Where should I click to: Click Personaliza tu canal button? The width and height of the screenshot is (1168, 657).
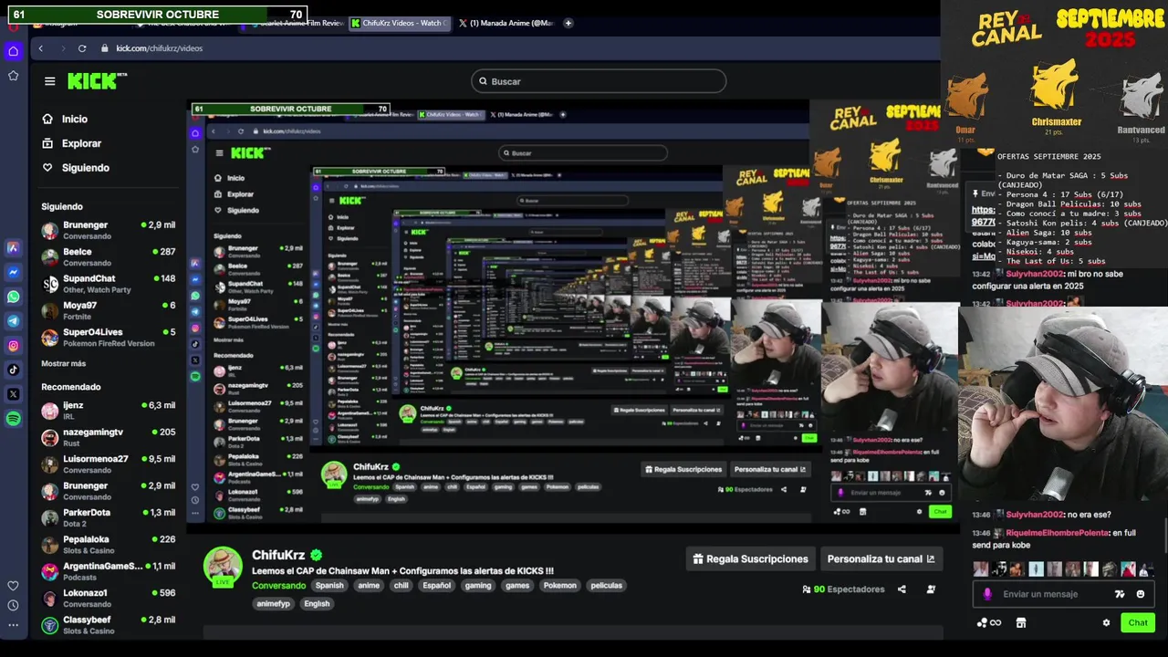(881, 559)
